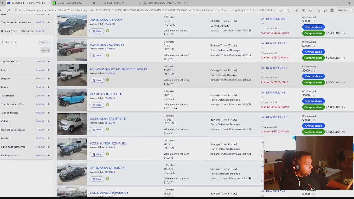Expand Tipo de estado del vehículo filter
This screenshot has width=354, height=199.
pos(48,22)
